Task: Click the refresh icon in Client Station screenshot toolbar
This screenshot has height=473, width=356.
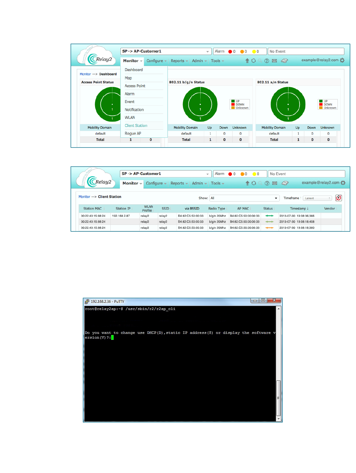Action: pos(254,183)
